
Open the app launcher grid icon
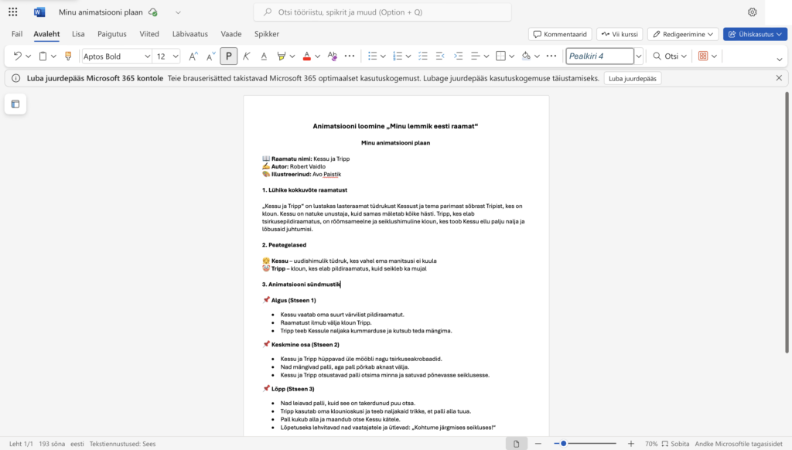[12, 12]
